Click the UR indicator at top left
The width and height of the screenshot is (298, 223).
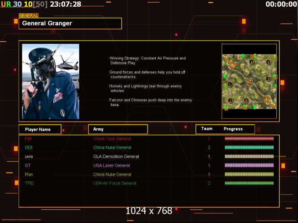coord(6,4)
